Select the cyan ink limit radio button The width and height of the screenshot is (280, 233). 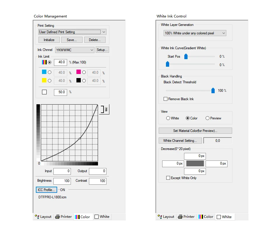50,72
